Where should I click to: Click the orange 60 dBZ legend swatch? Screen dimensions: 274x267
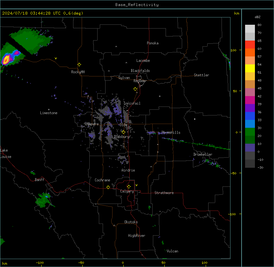point(250,52)
